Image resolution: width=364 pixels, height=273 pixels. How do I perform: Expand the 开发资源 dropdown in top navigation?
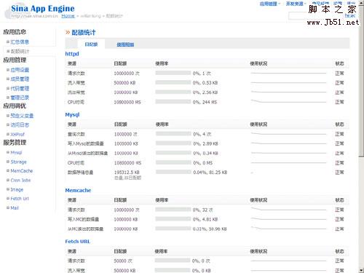click(296, 4)
